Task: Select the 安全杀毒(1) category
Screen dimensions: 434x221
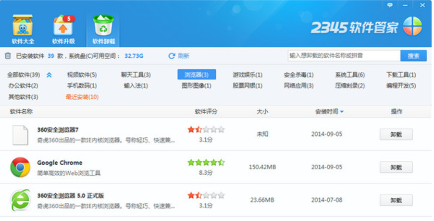Action: point(298,75)
